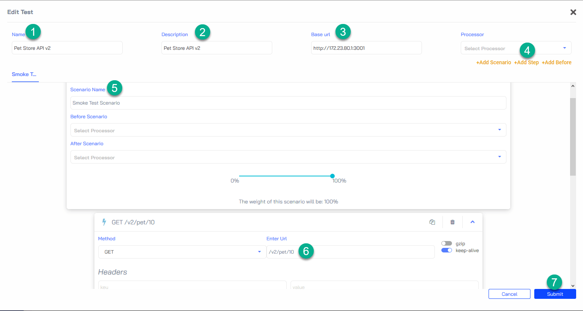The width and height of the screenshot is (583, 311).
Task: Click +Add Step
Action: coord(526,62)
